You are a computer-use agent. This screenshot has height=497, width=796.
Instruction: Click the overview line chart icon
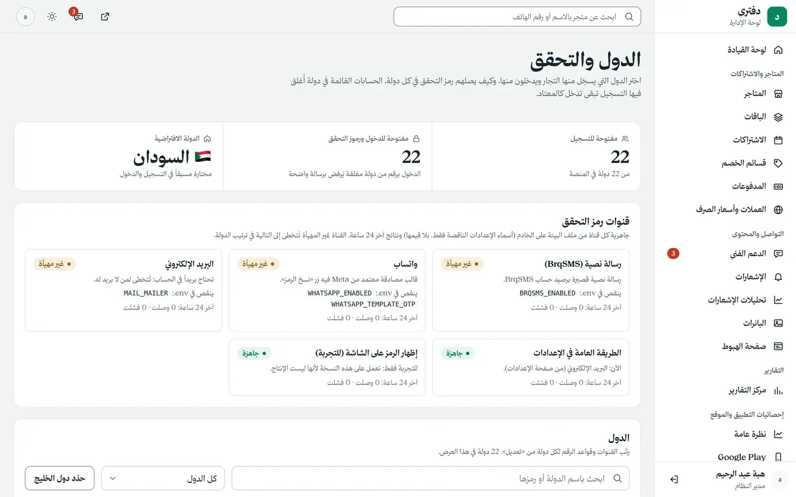(x=778, y=435)
